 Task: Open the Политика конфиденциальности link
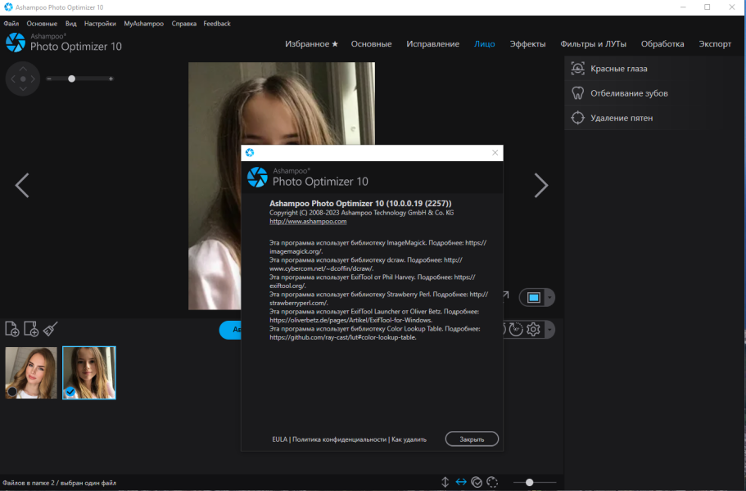coord(339,439)
